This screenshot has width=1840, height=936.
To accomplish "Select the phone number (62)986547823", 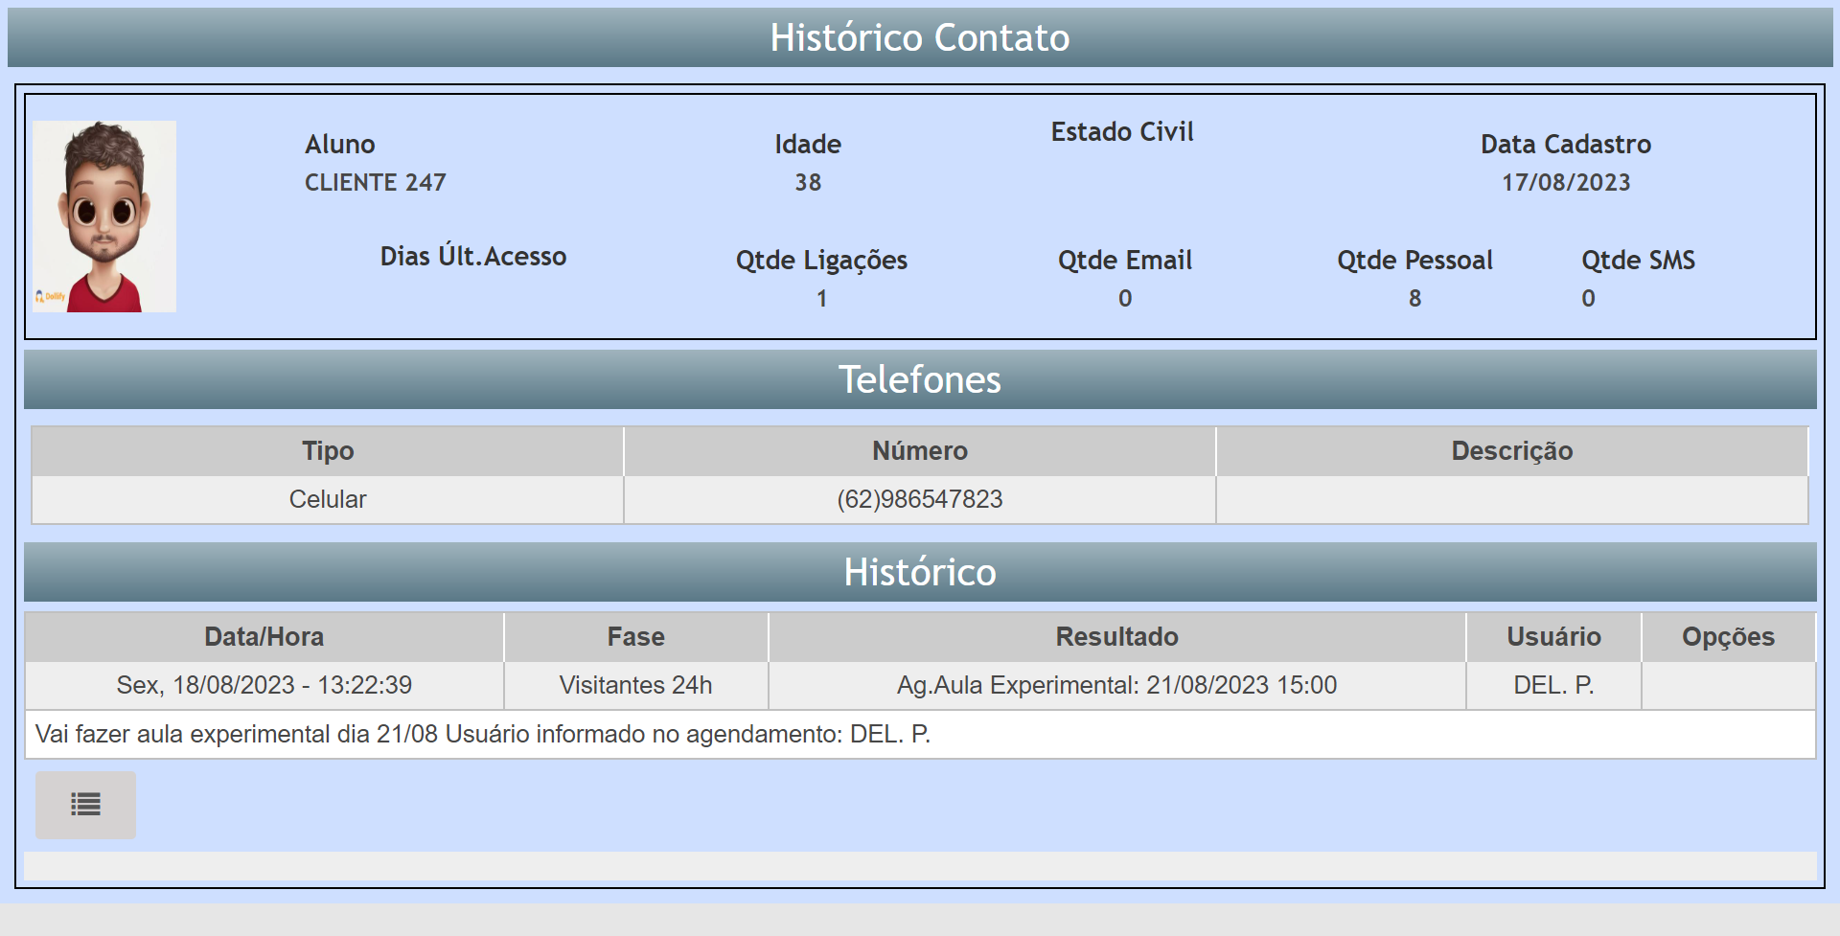I will point(919,499).
